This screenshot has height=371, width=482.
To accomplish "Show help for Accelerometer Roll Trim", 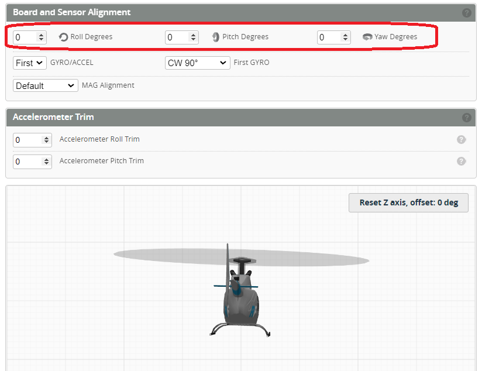I will [x=461, y=139].
